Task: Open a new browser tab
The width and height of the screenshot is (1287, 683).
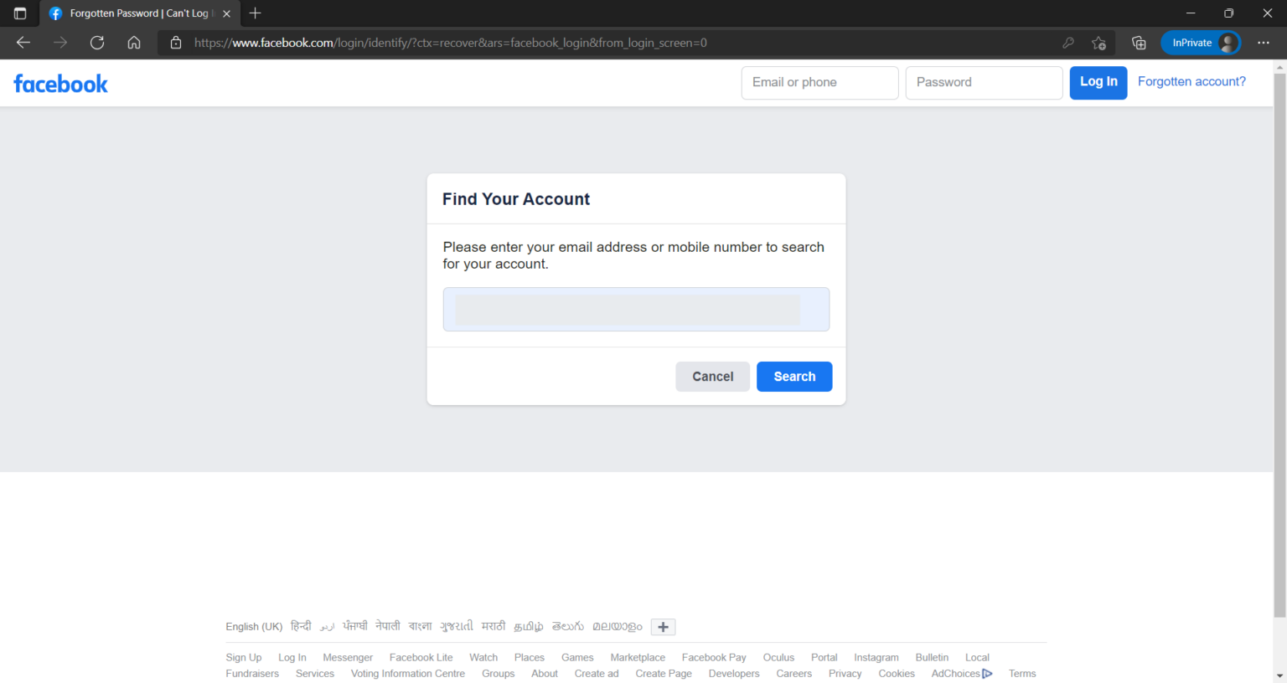Action: pos(255,13)
